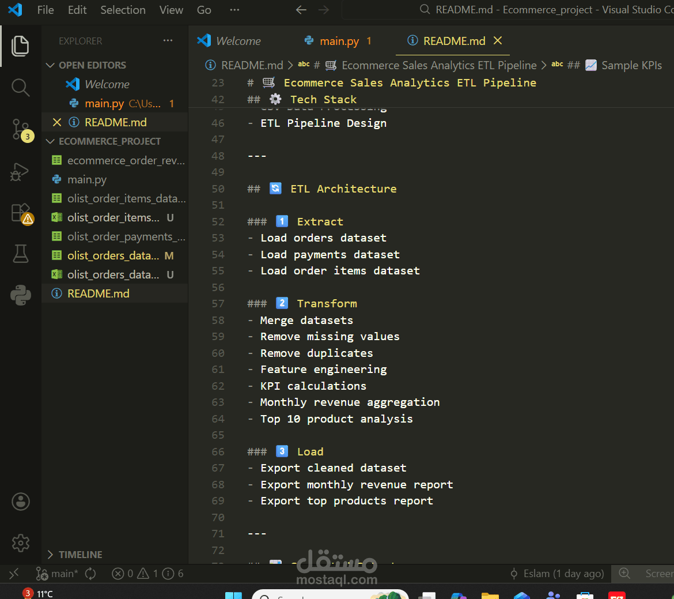Click the zoom icon in status bar
This screenshot has width=674, height=599.
[x=624, y=574]
